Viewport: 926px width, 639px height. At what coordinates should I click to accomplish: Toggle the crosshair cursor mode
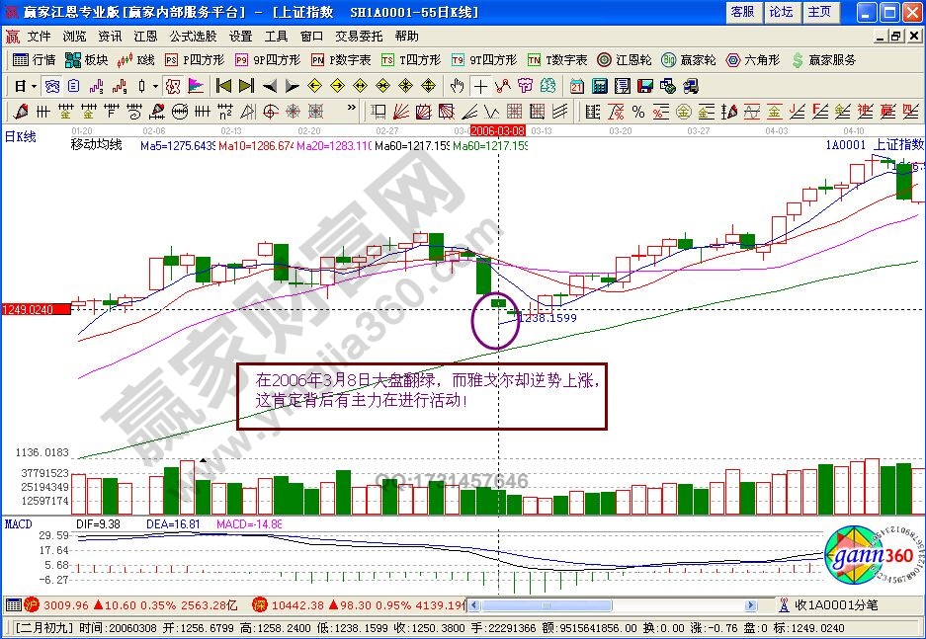(479, 86)
